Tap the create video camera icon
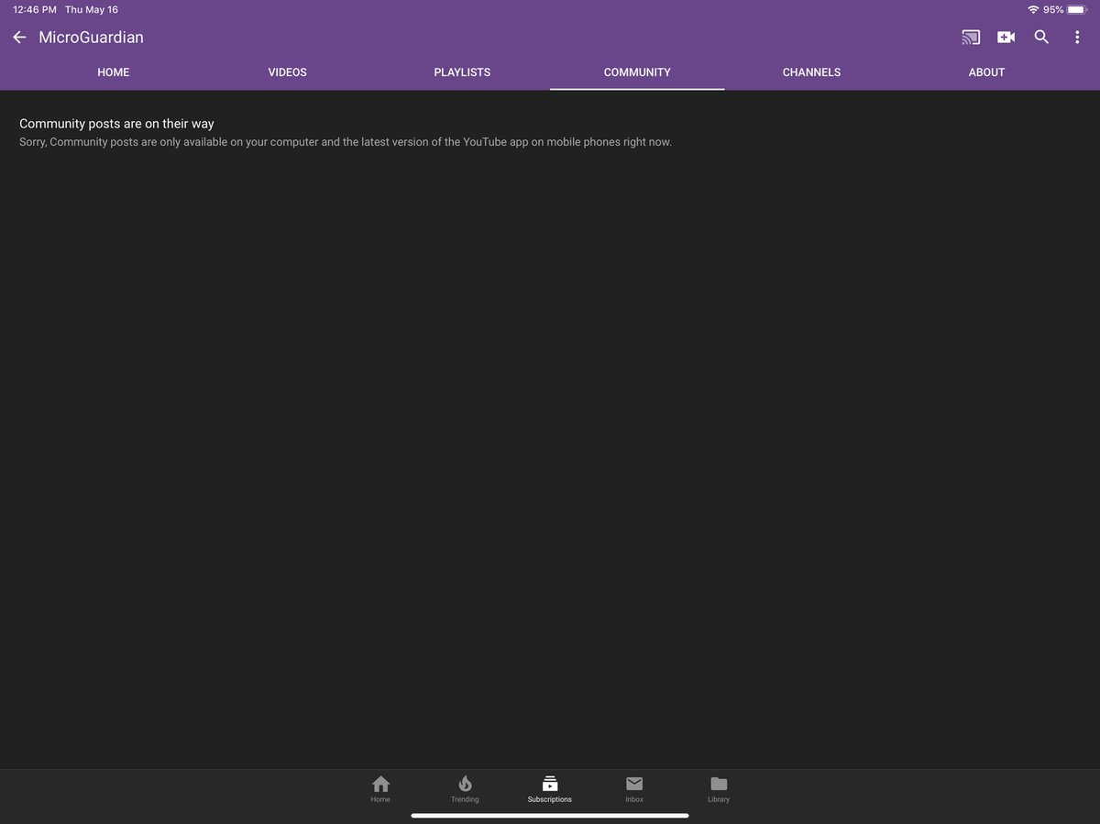The image size is (1100, 824). tap(1006, 38)
